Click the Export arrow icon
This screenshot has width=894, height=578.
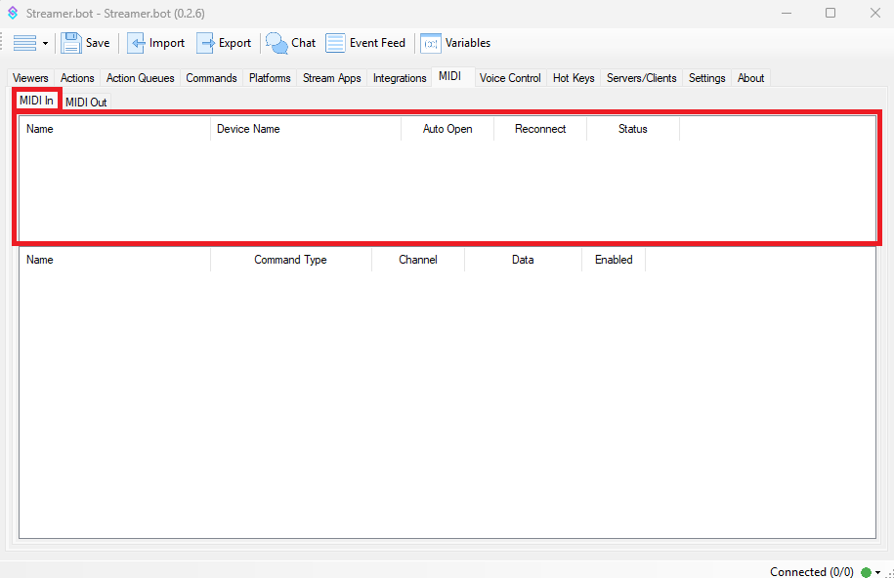coord(205,43)
